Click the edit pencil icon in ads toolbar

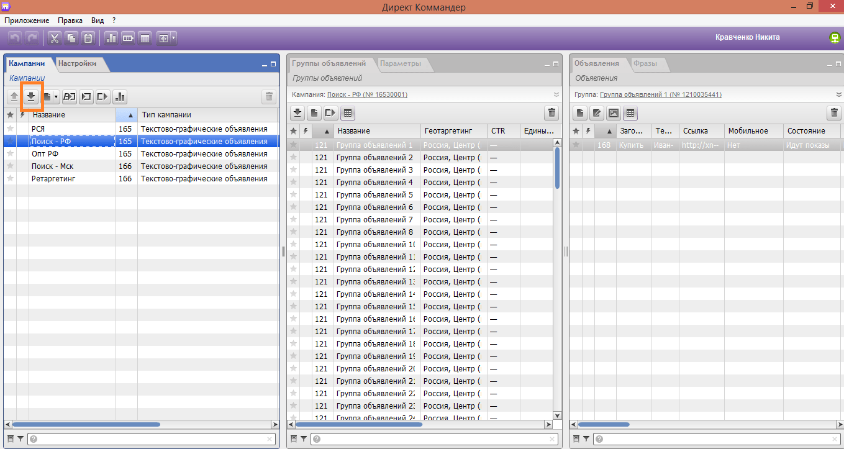point(597,113)
